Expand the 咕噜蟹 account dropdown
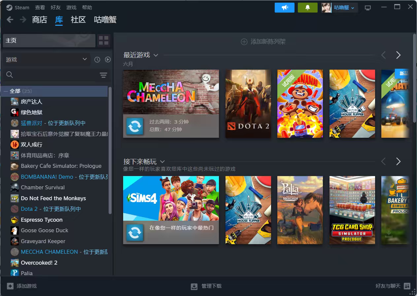This screenshot has width=417, height=296. coord(344,8)
